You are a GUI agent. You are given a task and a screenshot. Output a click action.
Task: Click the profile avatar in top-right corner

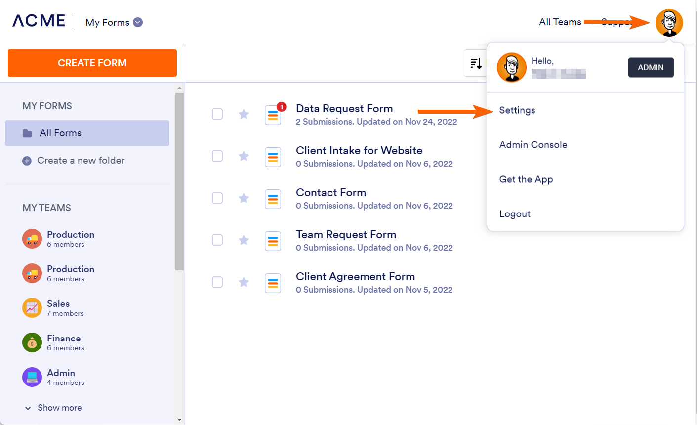coord(669,23)
